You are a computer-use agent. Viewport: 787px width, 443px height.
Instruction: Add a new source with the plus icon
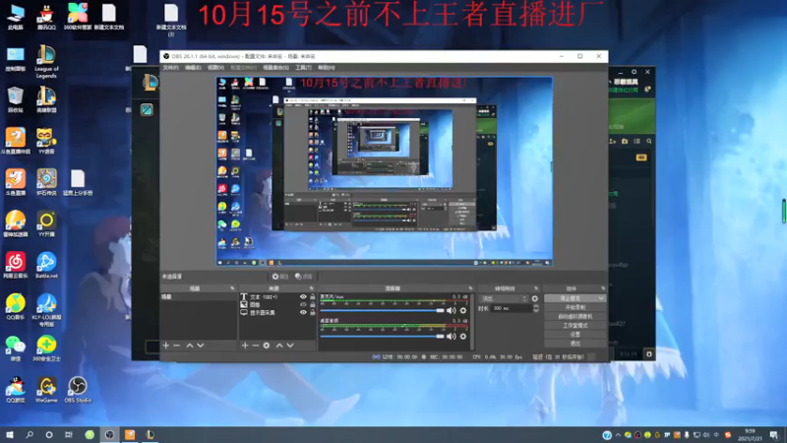pyautogui.click(x=245, y=346)
